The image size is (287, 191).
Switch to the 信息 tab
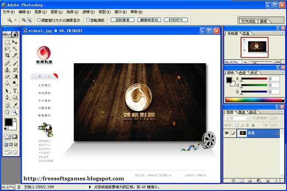(246, 33)
